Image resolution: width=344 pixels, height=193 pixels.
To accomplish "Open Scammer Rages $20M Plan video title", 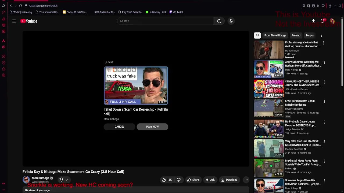I will click(x=303, y=182).
